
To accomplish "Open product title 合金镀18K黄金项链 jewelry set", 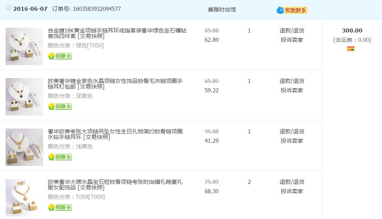I will click(x=117, y=31).
